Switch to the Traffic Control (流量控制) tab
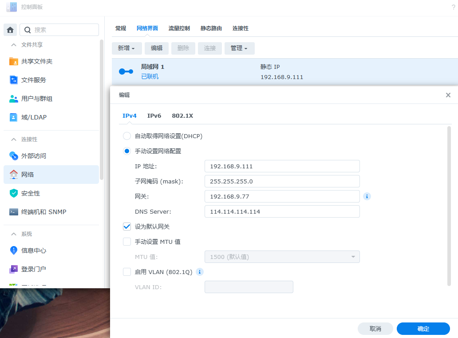The height and width of the screenshot is (338, 458). pyautogui.click(x=179, y=28)
